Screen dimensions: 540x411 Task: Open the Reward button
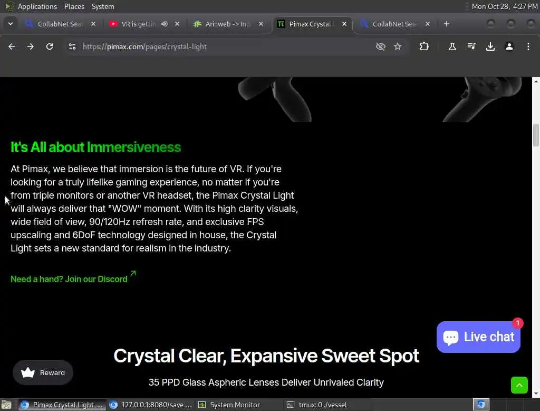coord(43,372)
